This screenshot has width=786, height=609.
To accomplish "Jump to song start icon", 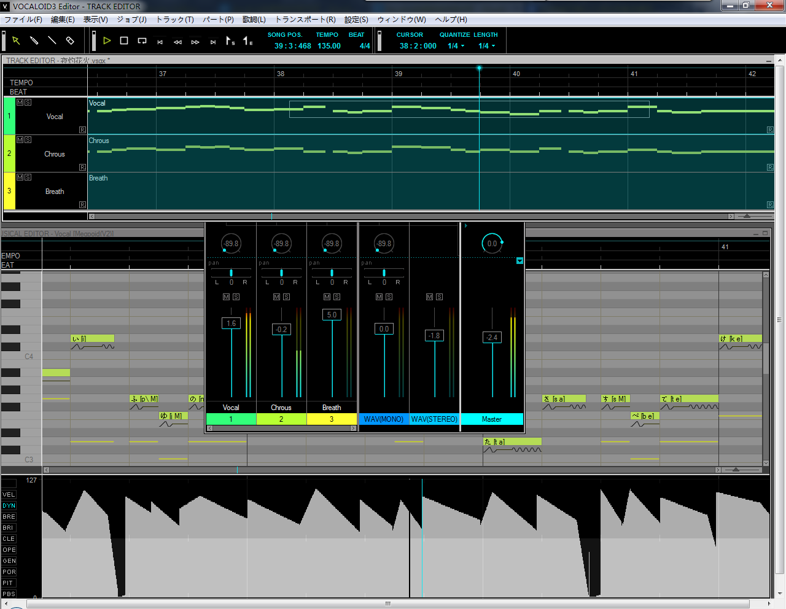I will (160, 42).
